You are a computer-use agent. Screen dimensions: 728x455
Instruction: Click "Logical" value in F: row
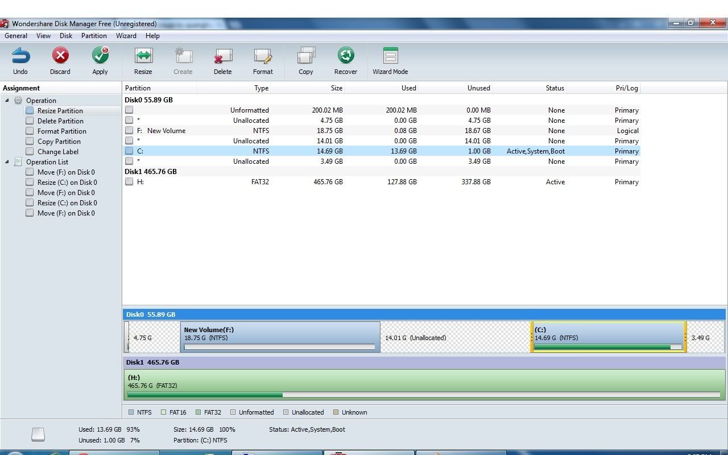tap(628, 131)
